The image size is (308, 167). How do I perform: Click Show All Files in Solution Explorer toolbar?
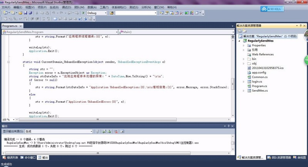[x=244, y=30]
